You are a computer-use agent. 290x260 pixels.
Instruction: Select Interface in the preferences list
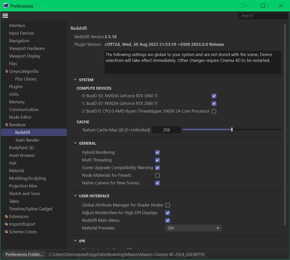coord(17,25)
